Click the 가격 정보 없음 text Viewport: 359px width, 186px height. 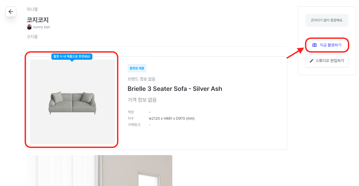click(142, 100)
